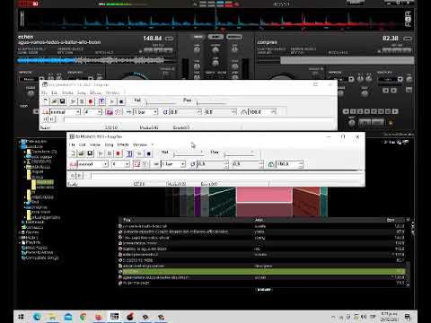Select Playlists in the VirtualDJ browser tree
The width and height of the screenshot is (431, 323).
pos(33,242)
